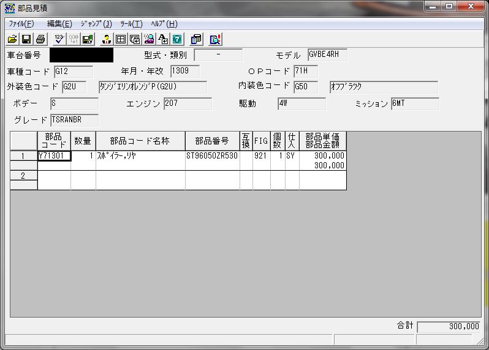Click the magnifier with exclamation mark icon
Image resolution: width=489 pixels, height=350 pixels.
[x=215, y=39]
